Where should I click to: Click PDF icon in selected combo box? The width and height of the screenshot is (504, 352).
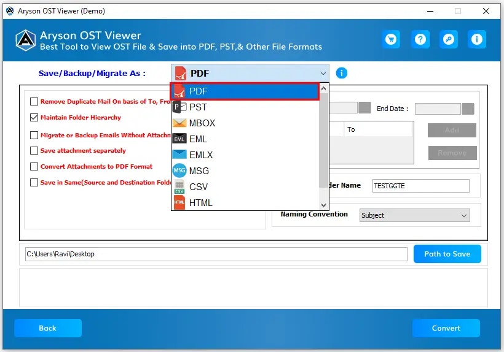180,73
